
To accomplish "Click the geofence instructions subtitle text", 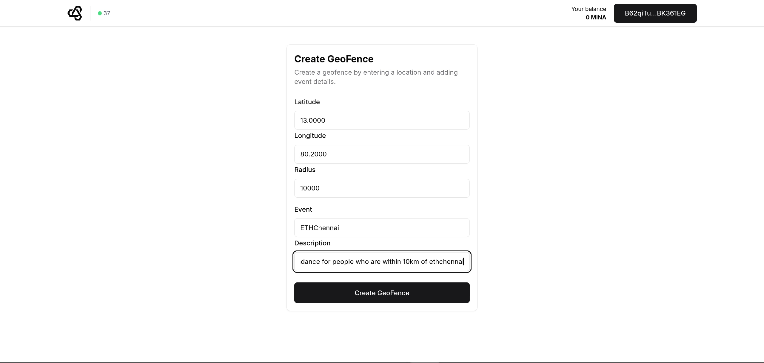I will click(x=376, y=77).
